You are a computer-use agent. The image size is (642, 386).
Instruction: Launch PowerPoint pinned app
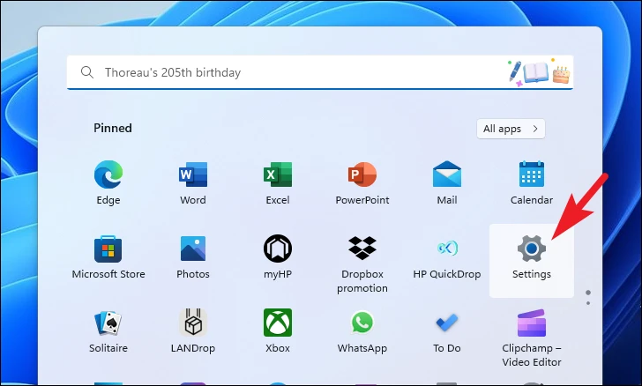(362, 182)
